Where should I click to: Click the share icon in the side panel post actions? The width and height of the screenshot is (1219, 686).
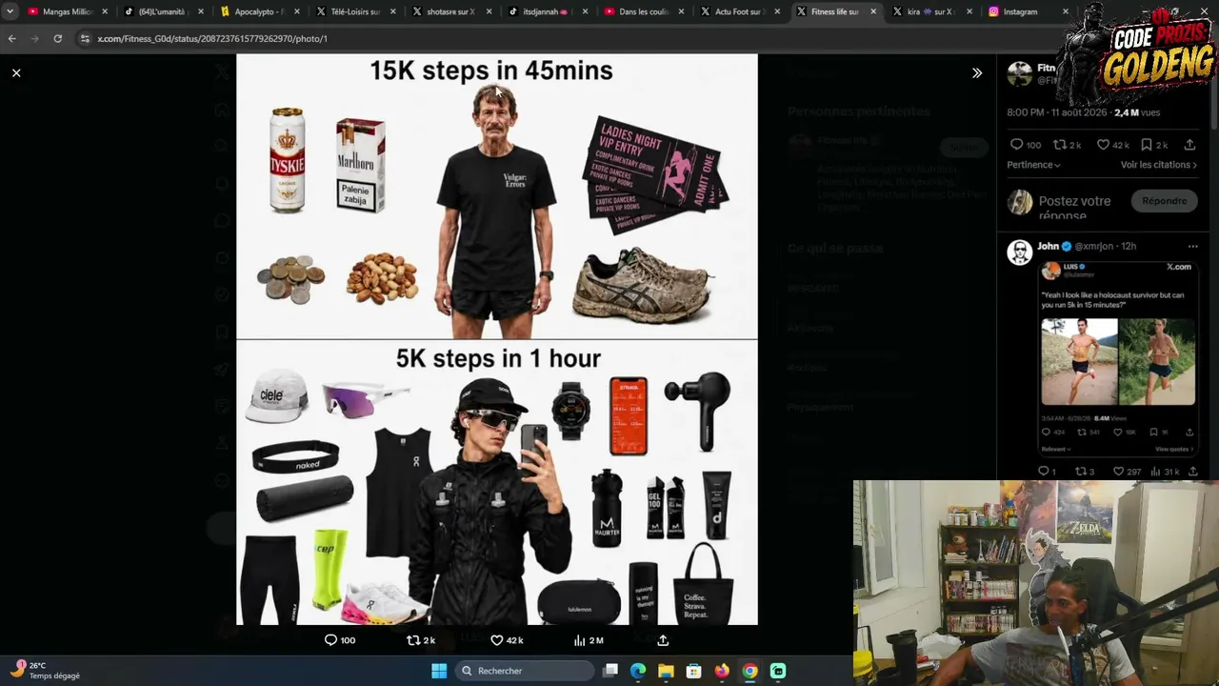[1189, 145]
